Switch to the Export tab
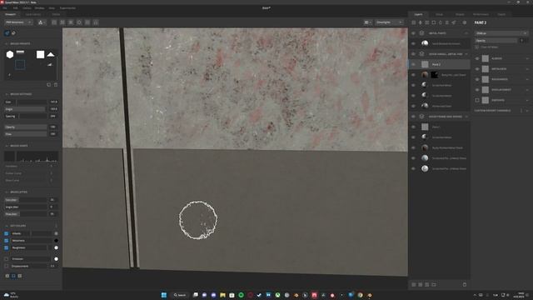The image size is (533, 300). click(501, 14)
